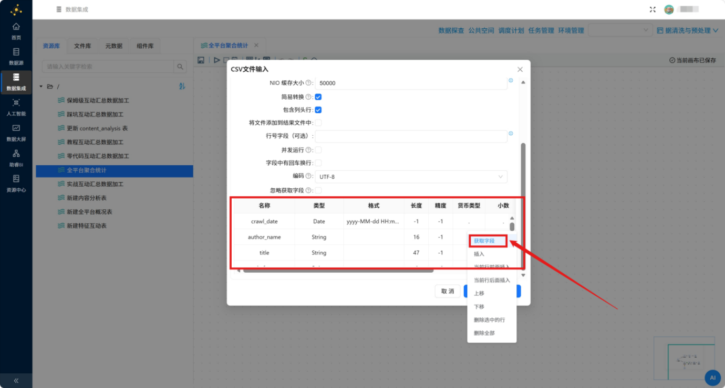This screenshot has height=388, width=725.
Task: Click the resource keyword search box
Action: point(108,67)
